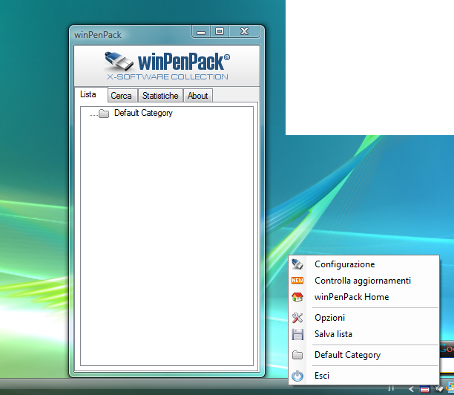Click the red-and-blue striped tray icon
This screenshot has height=395, width=454.
[x=425, y=389]
